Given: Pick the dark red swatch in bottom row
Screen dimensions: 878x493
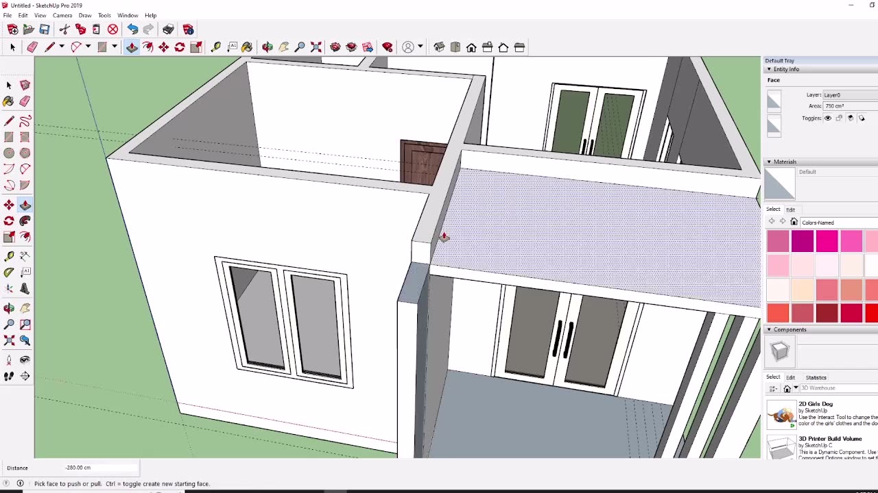Looking at the screenshot, I should coord(827,313).
